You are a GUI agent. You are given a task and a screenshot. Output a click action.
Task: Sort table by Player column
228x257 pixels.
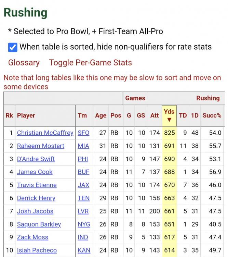[26, 115]
